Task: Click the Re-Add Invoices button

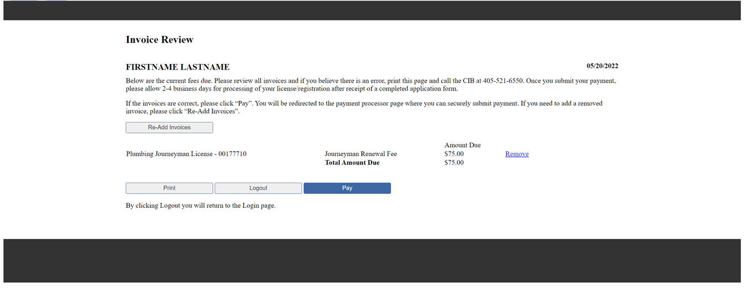Action: (169, 127)
